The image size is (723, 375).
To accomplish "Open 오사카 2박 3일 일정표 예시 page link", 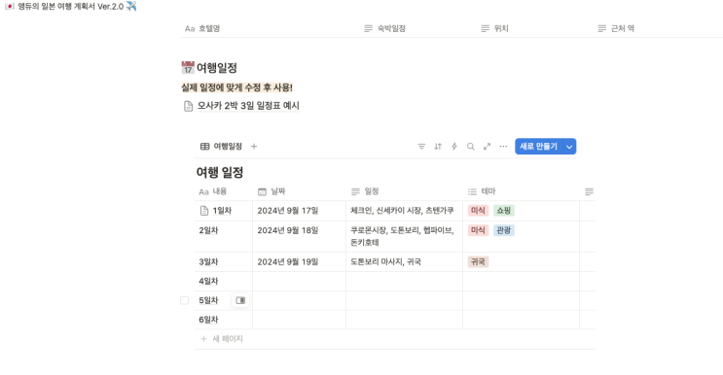I will click(x=248, y=106).
